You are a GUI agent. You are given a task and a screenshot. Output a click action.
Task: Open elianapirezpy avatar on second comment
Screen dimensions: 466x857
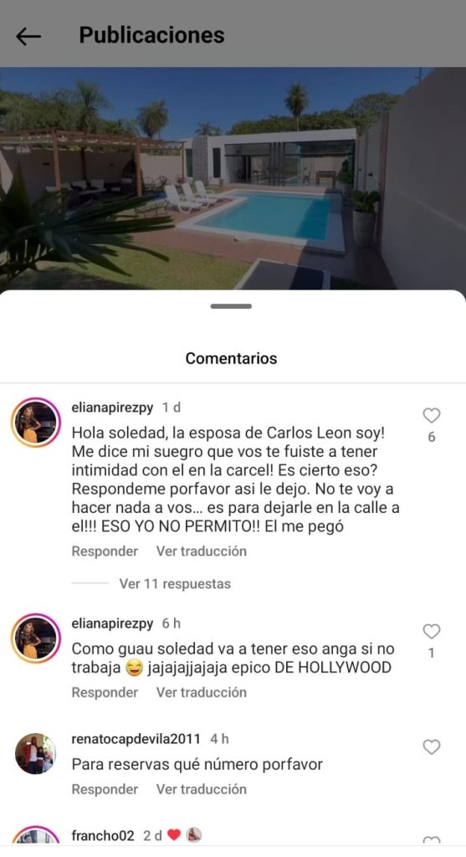coord(36,639)
